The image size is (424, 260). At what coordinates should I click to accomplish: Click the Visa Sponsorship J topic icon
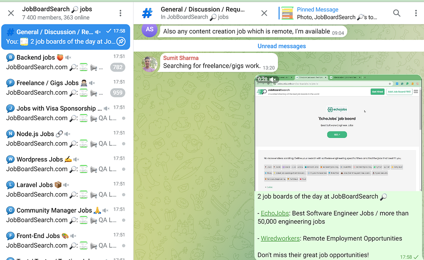10,108
